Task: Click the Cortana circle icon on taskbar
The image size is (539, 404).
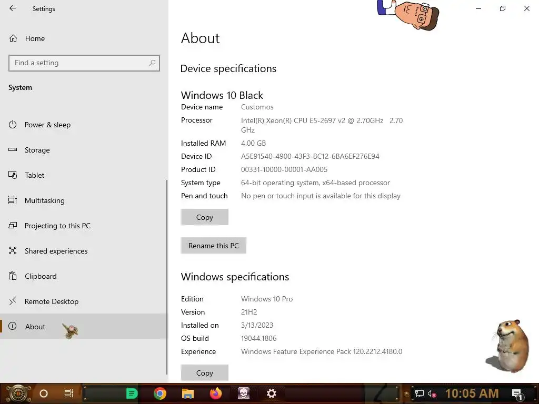Action: (x=44, y=393)
